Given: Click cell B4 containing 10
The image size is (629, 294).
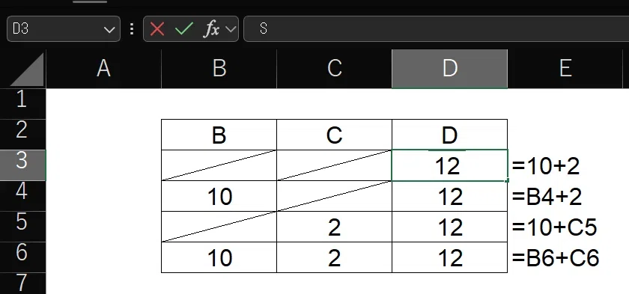Looking at the screenshot, I should click(219, 196).
